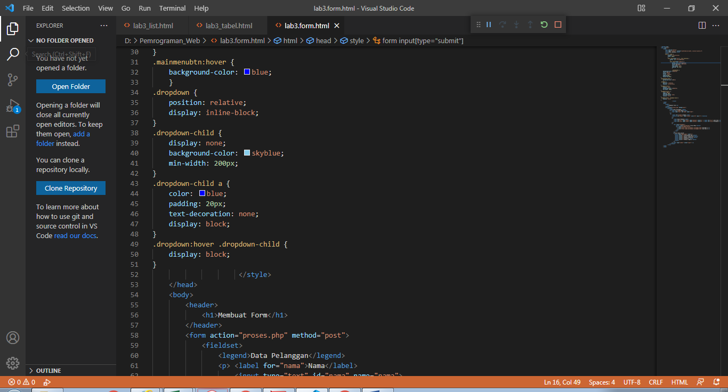The width and height of the screenshot is (728, 392).
Task: Switch to the lab3_tabel.html tab
Action: (228, 24)
